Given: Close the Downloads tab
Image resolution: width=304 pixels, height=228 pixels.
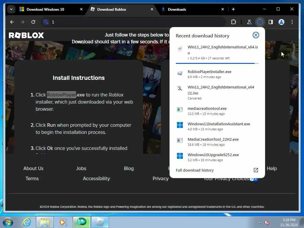Looking at the screenshot, I should 223,9.
